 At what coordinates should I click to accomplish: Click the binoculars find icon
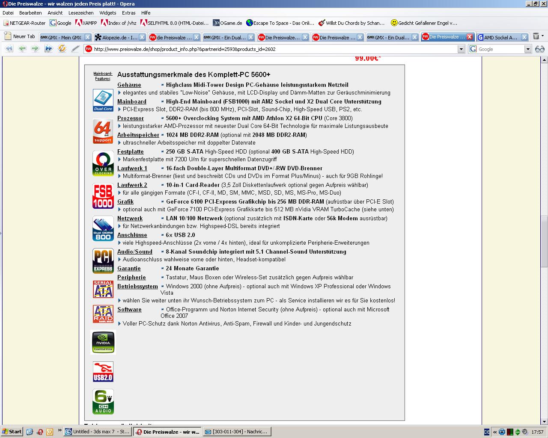point(539,49)
